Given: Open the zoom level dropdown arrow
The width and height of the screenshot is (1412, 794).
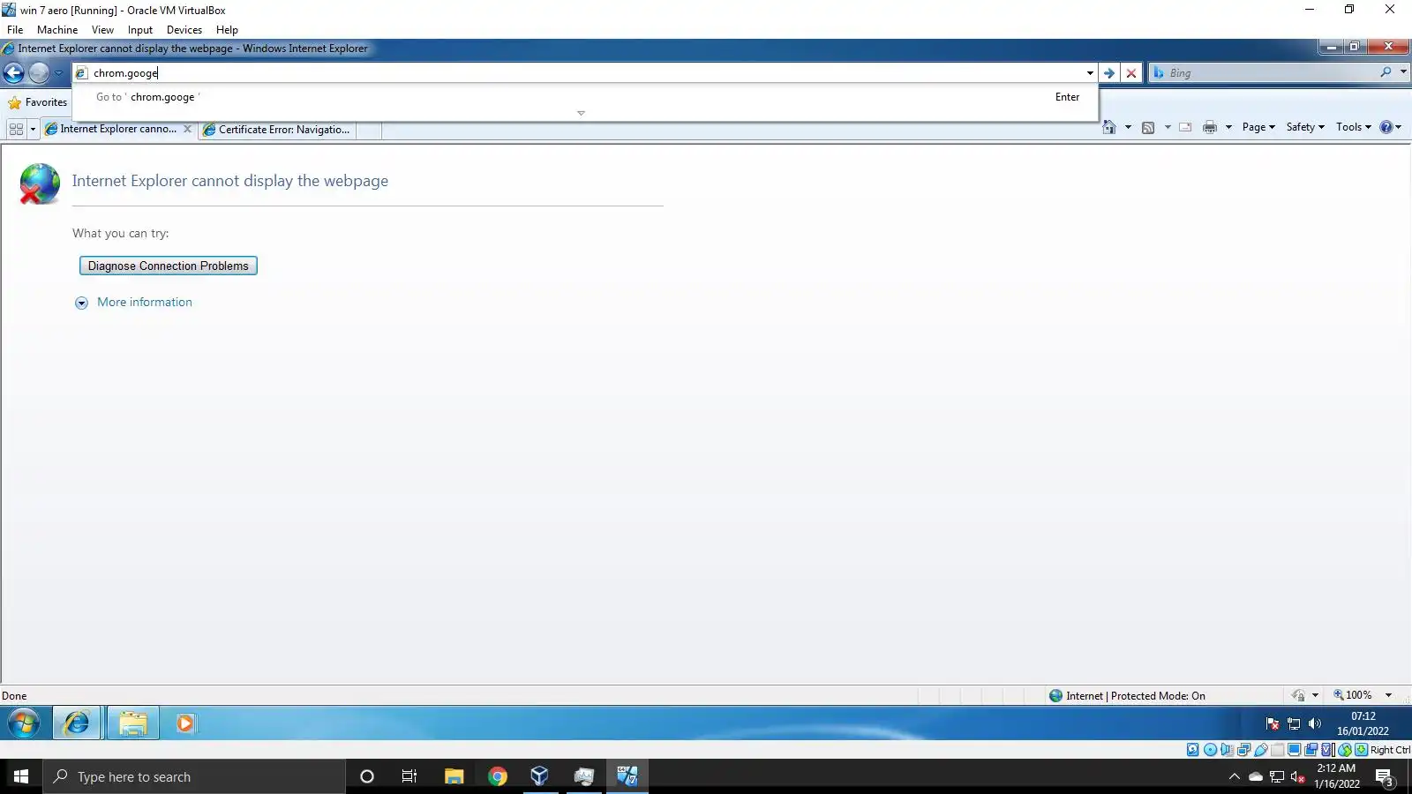Looking at the screenshot, I should (x=1388, y=695).
